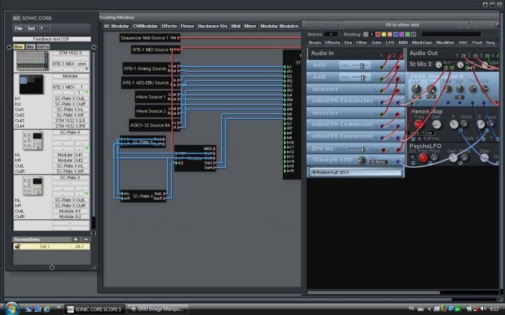Click the Mix&Gain module category button
505x315 pixels.
[x=422, y=42]
